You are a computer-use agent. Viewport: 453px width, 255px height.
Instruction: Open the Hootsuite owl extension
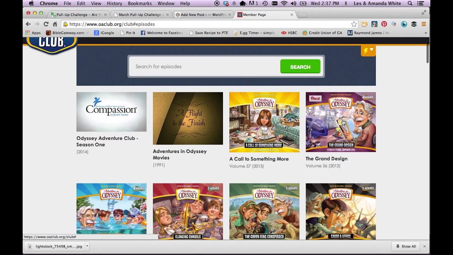pyautogui.click(x=374, y=24)
